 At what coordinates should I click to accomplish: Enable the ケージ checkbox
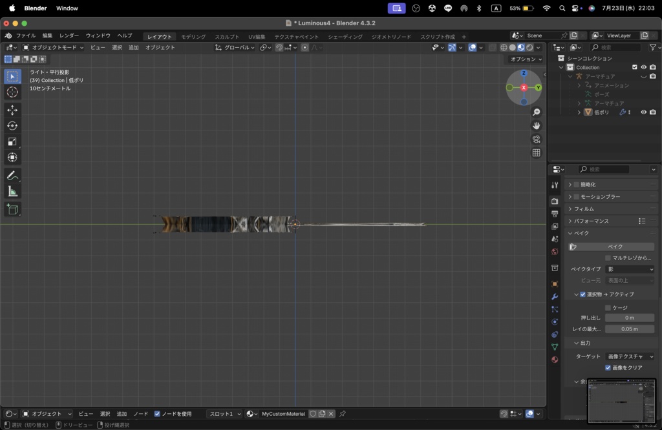pos(608,308)
